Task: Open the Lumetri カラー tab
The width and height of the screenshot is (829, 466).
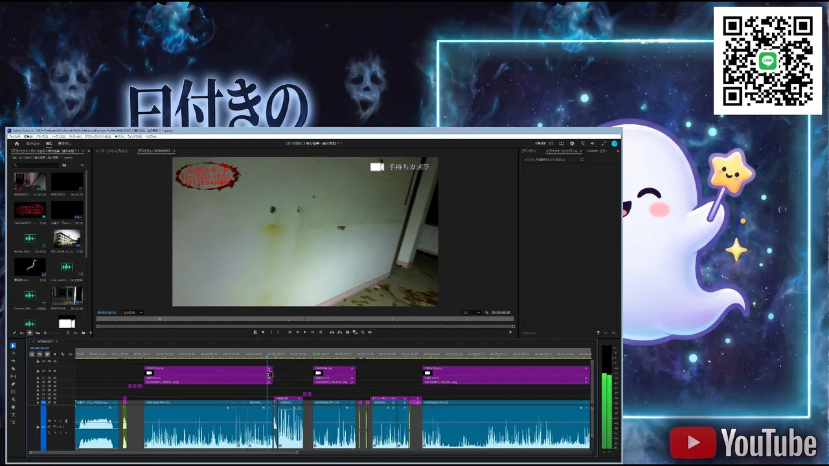Action: [598, 151]
